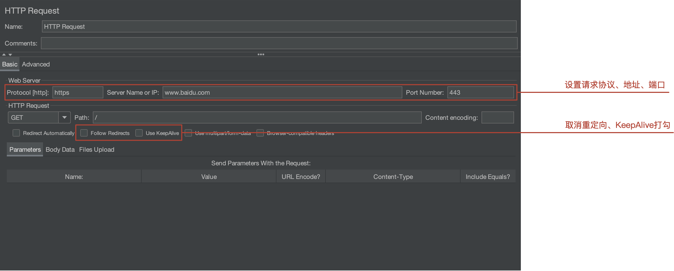Check Use multipart/form-data
The width and height of the screenshot is (674, 271).
point(188,133)
